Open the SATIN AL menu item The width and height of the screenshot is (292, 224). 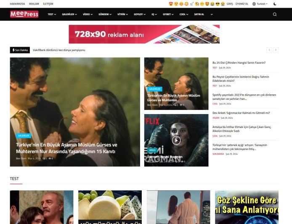point(199,14)
